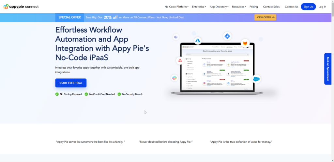Click the Start Free Trial button
This screenshot has height=162, width=334.
(71, 83)
